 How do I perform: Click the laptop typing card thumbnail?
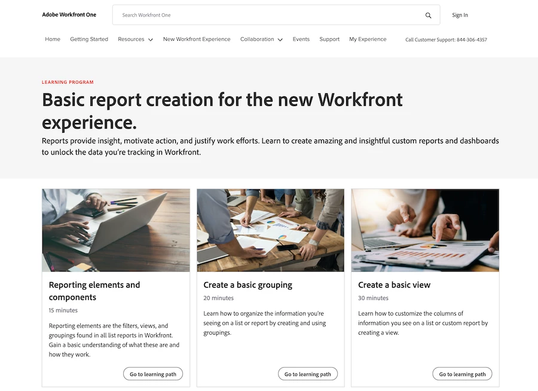point(115,230)
